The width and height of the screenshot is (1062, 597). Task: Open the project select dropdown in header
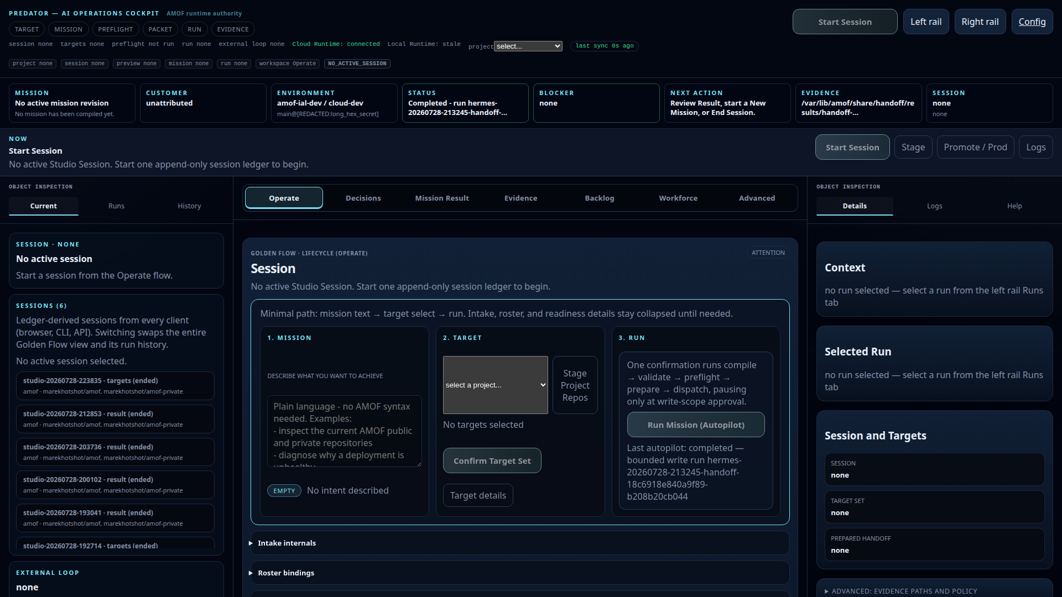tap(528, 46)
